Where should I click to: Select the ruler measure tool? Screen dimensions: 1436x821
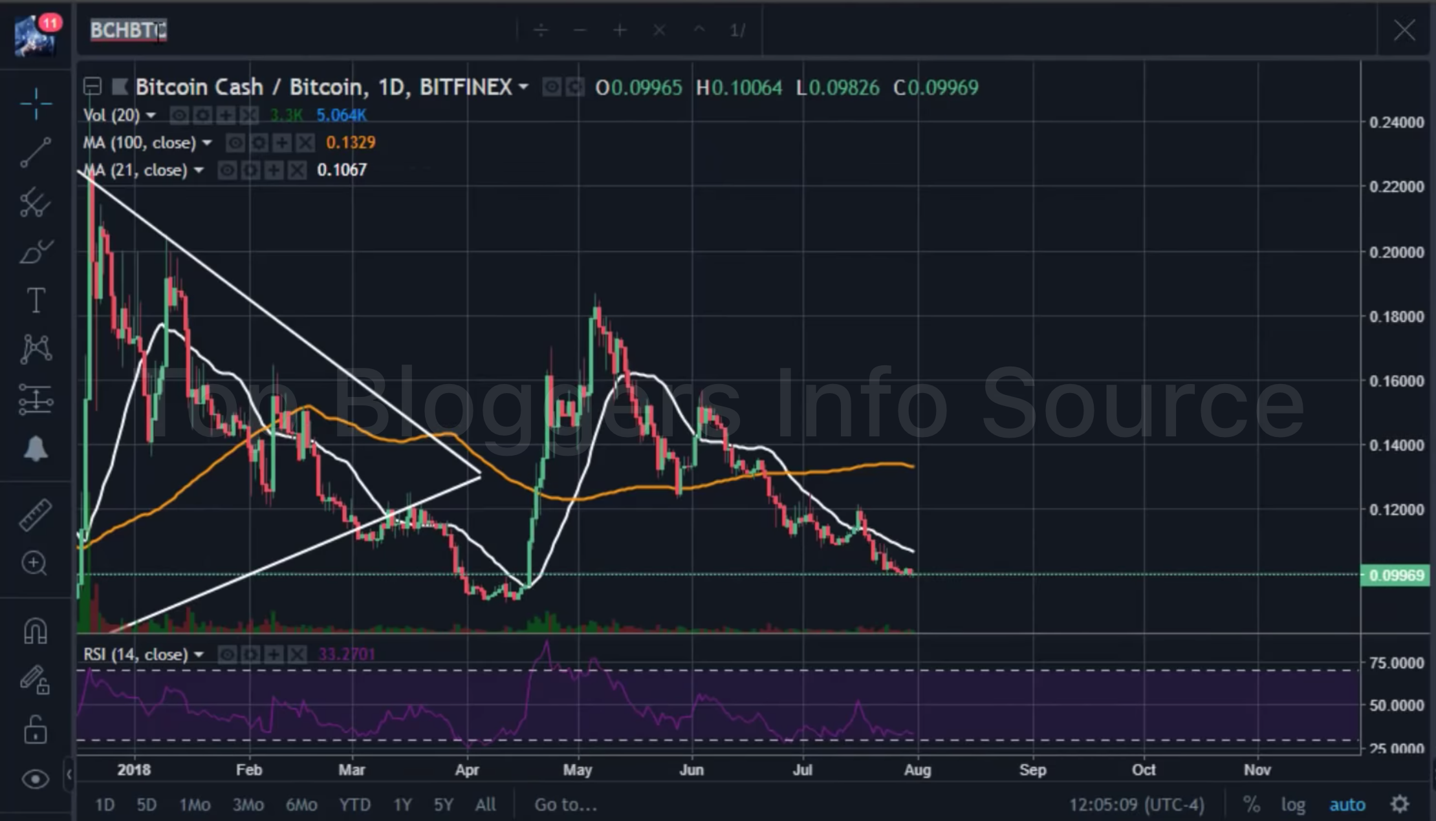pyautogui.click(x=36, y=515)
